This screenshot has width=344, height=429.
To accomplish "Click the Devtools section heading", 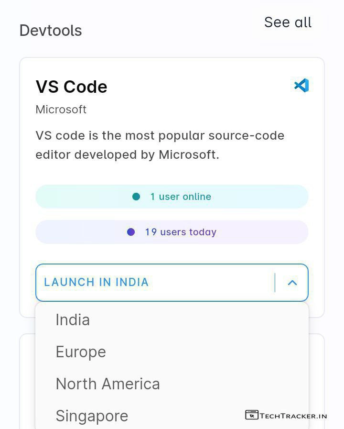I will click(51, 31).
